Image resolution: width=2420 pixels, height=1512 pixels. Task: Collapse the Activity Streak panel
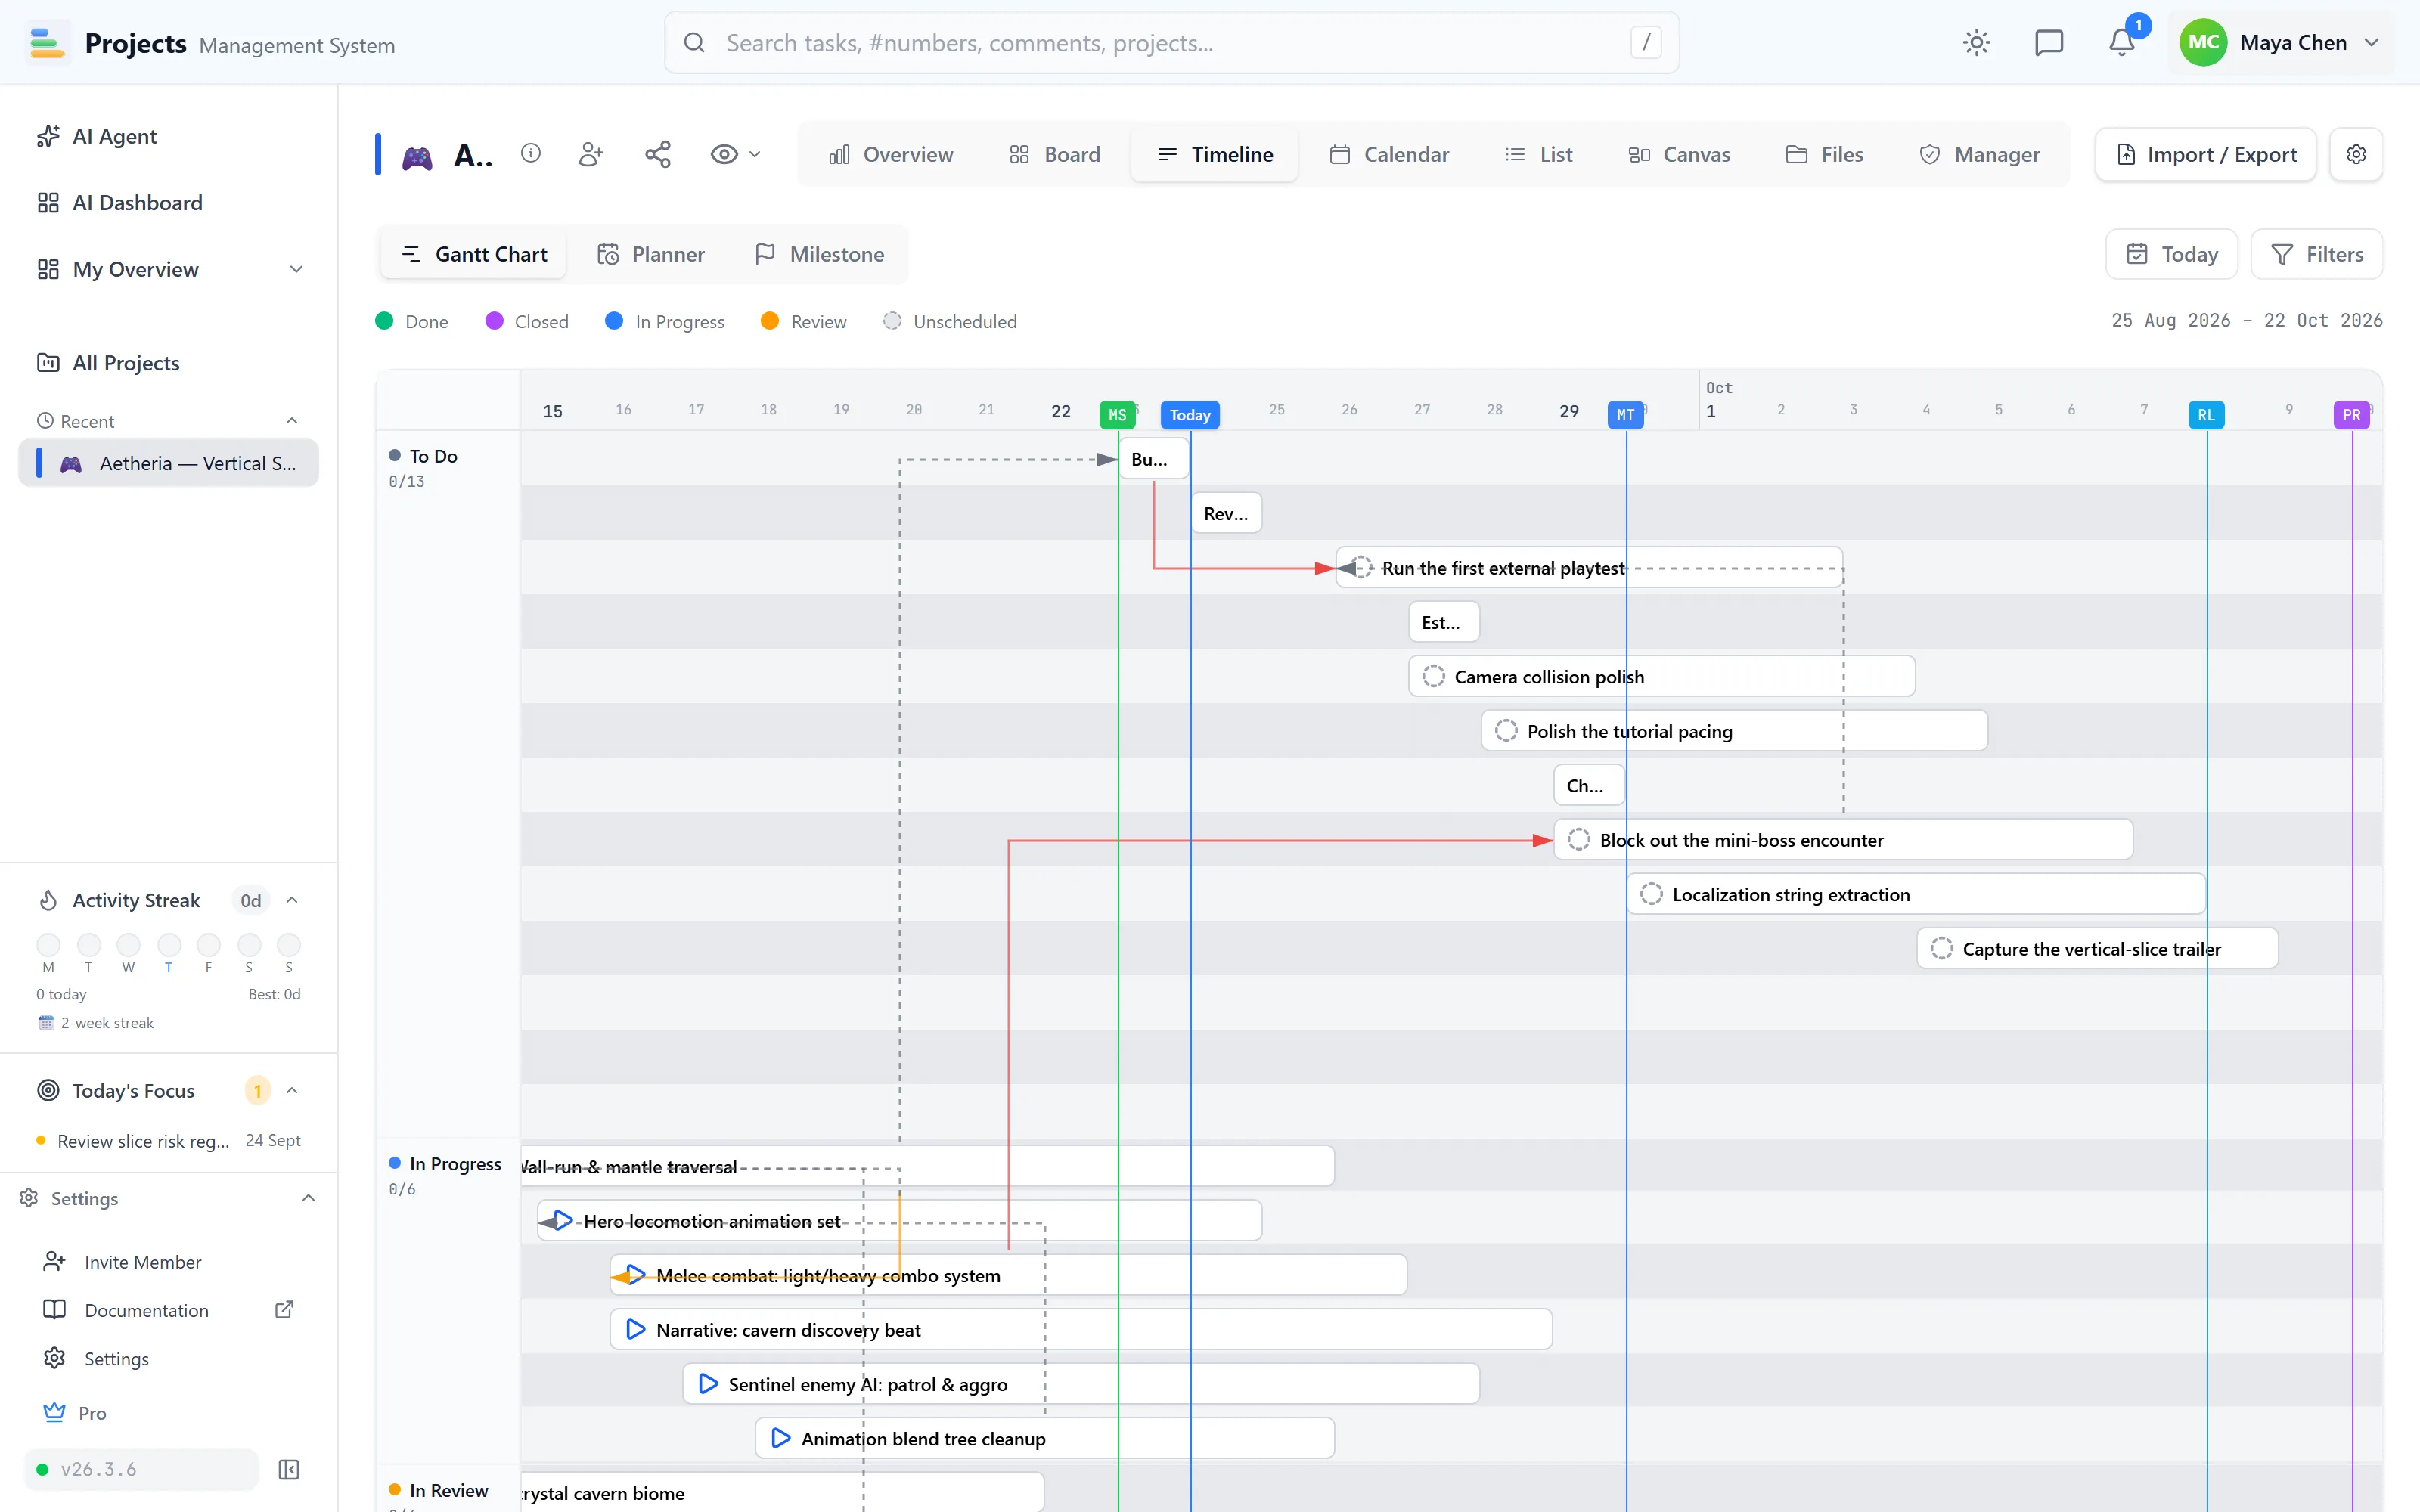(x=292, y=900)
